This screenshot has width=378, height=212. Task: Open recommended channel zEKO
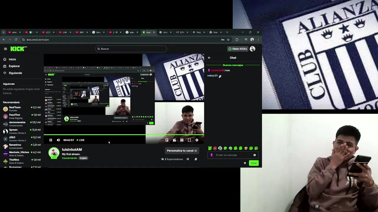pos(22,139)
